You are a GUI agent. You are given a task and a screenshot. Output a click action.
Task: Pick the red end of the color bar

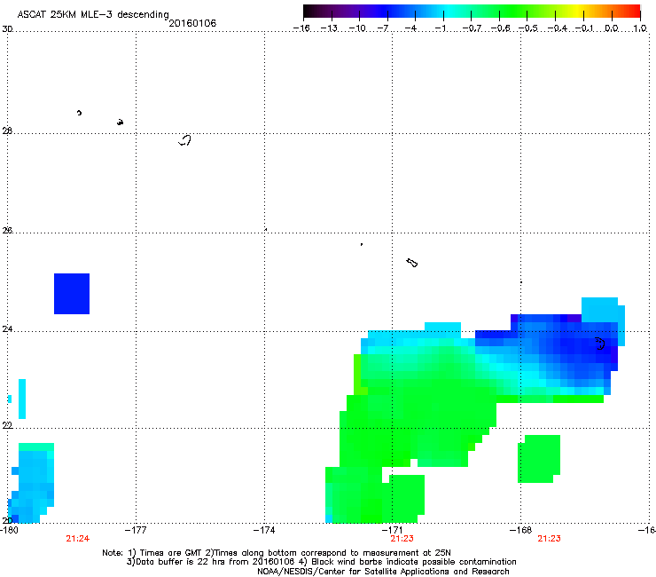tap(634, 11)
